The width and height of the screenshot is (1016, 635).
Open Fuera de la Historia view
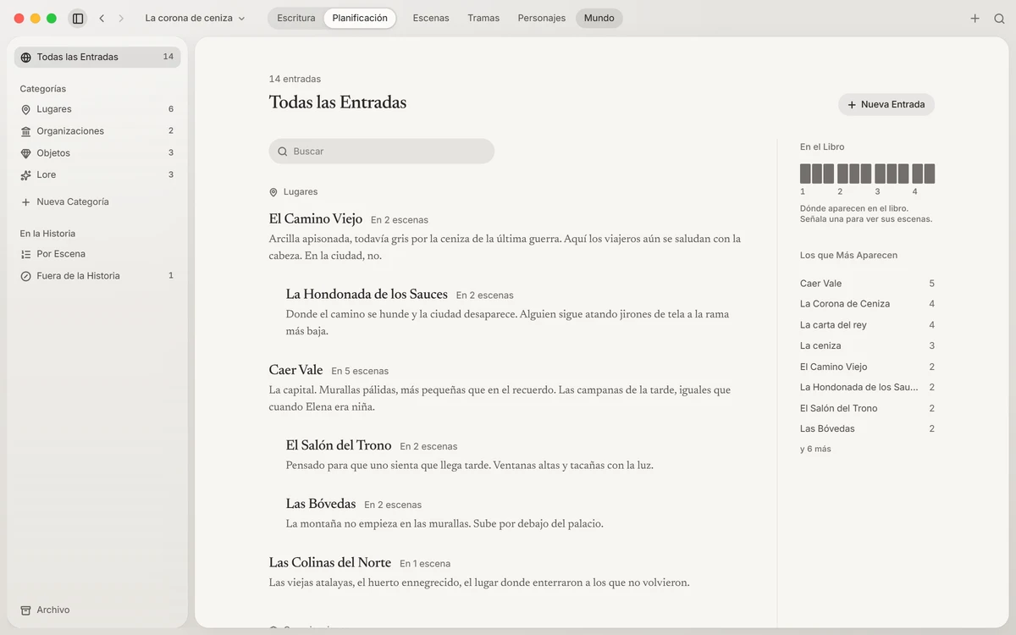(97, 276)
